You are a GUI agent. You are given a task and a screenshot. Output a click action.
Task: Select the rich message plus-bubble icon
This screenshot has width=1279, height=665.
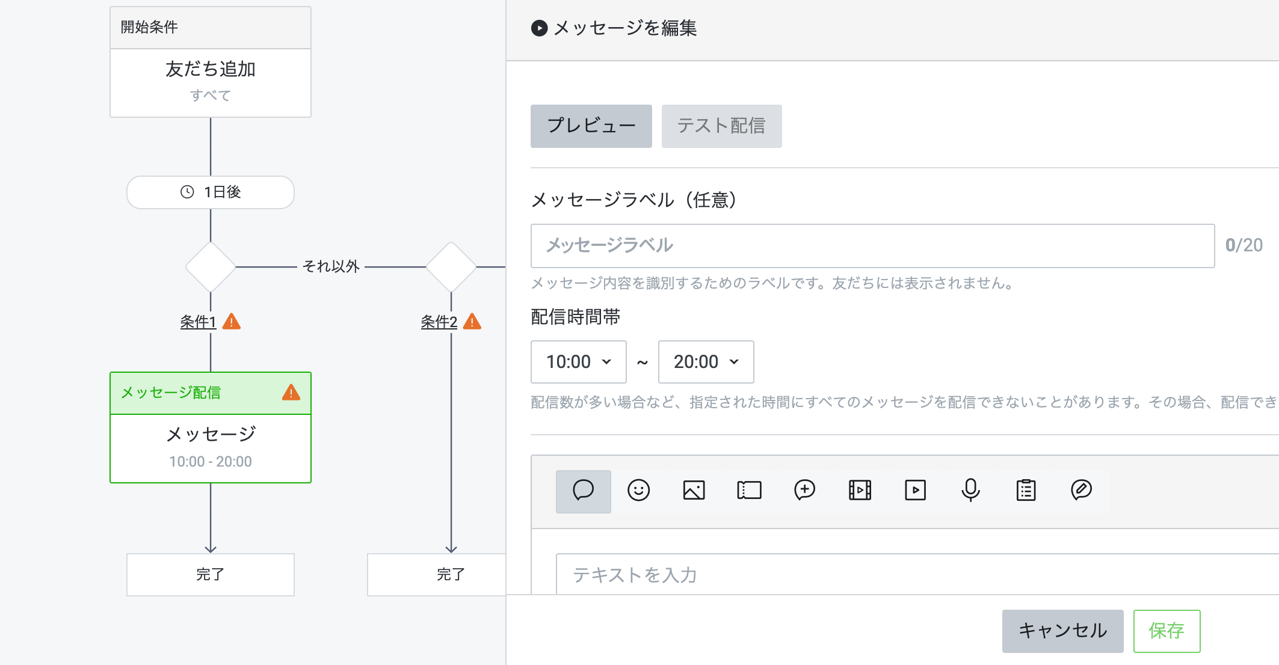[804, 491]
